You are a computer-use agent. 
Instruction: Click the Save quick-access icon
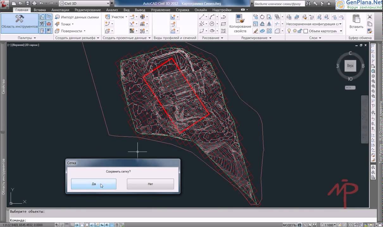[28, 3]
